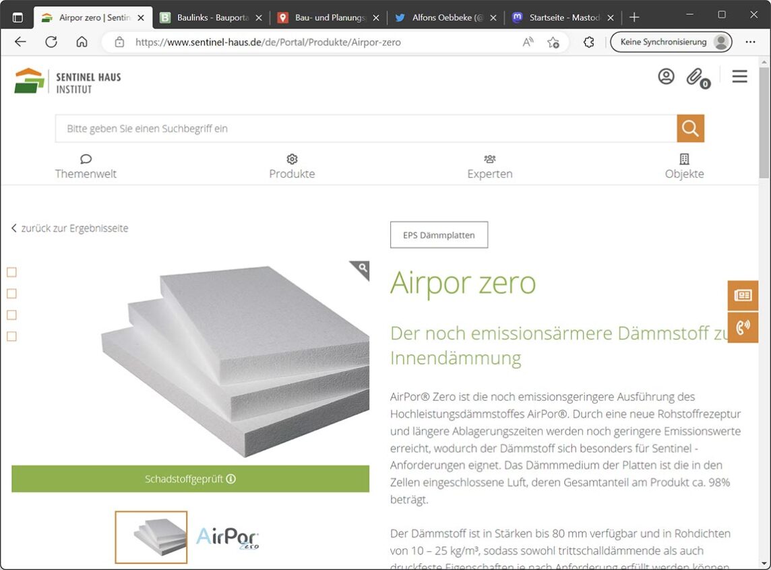Switch to Alfons Oebbeke Twitter tab
This screenshot has width=771, height=570.
click(x=446, y=18)
